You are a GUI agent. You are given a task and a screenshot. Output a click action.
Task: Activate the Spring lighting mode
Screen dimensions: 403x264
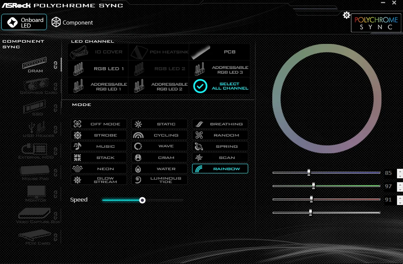(220, 146)
